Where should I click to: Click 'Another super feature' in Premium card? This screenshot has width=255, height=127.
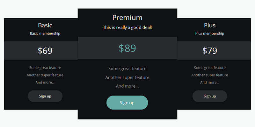(127, 77)
